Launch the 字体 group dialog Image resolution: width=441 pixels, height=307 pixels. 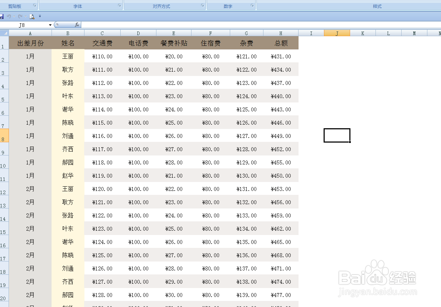pos(119,5)
